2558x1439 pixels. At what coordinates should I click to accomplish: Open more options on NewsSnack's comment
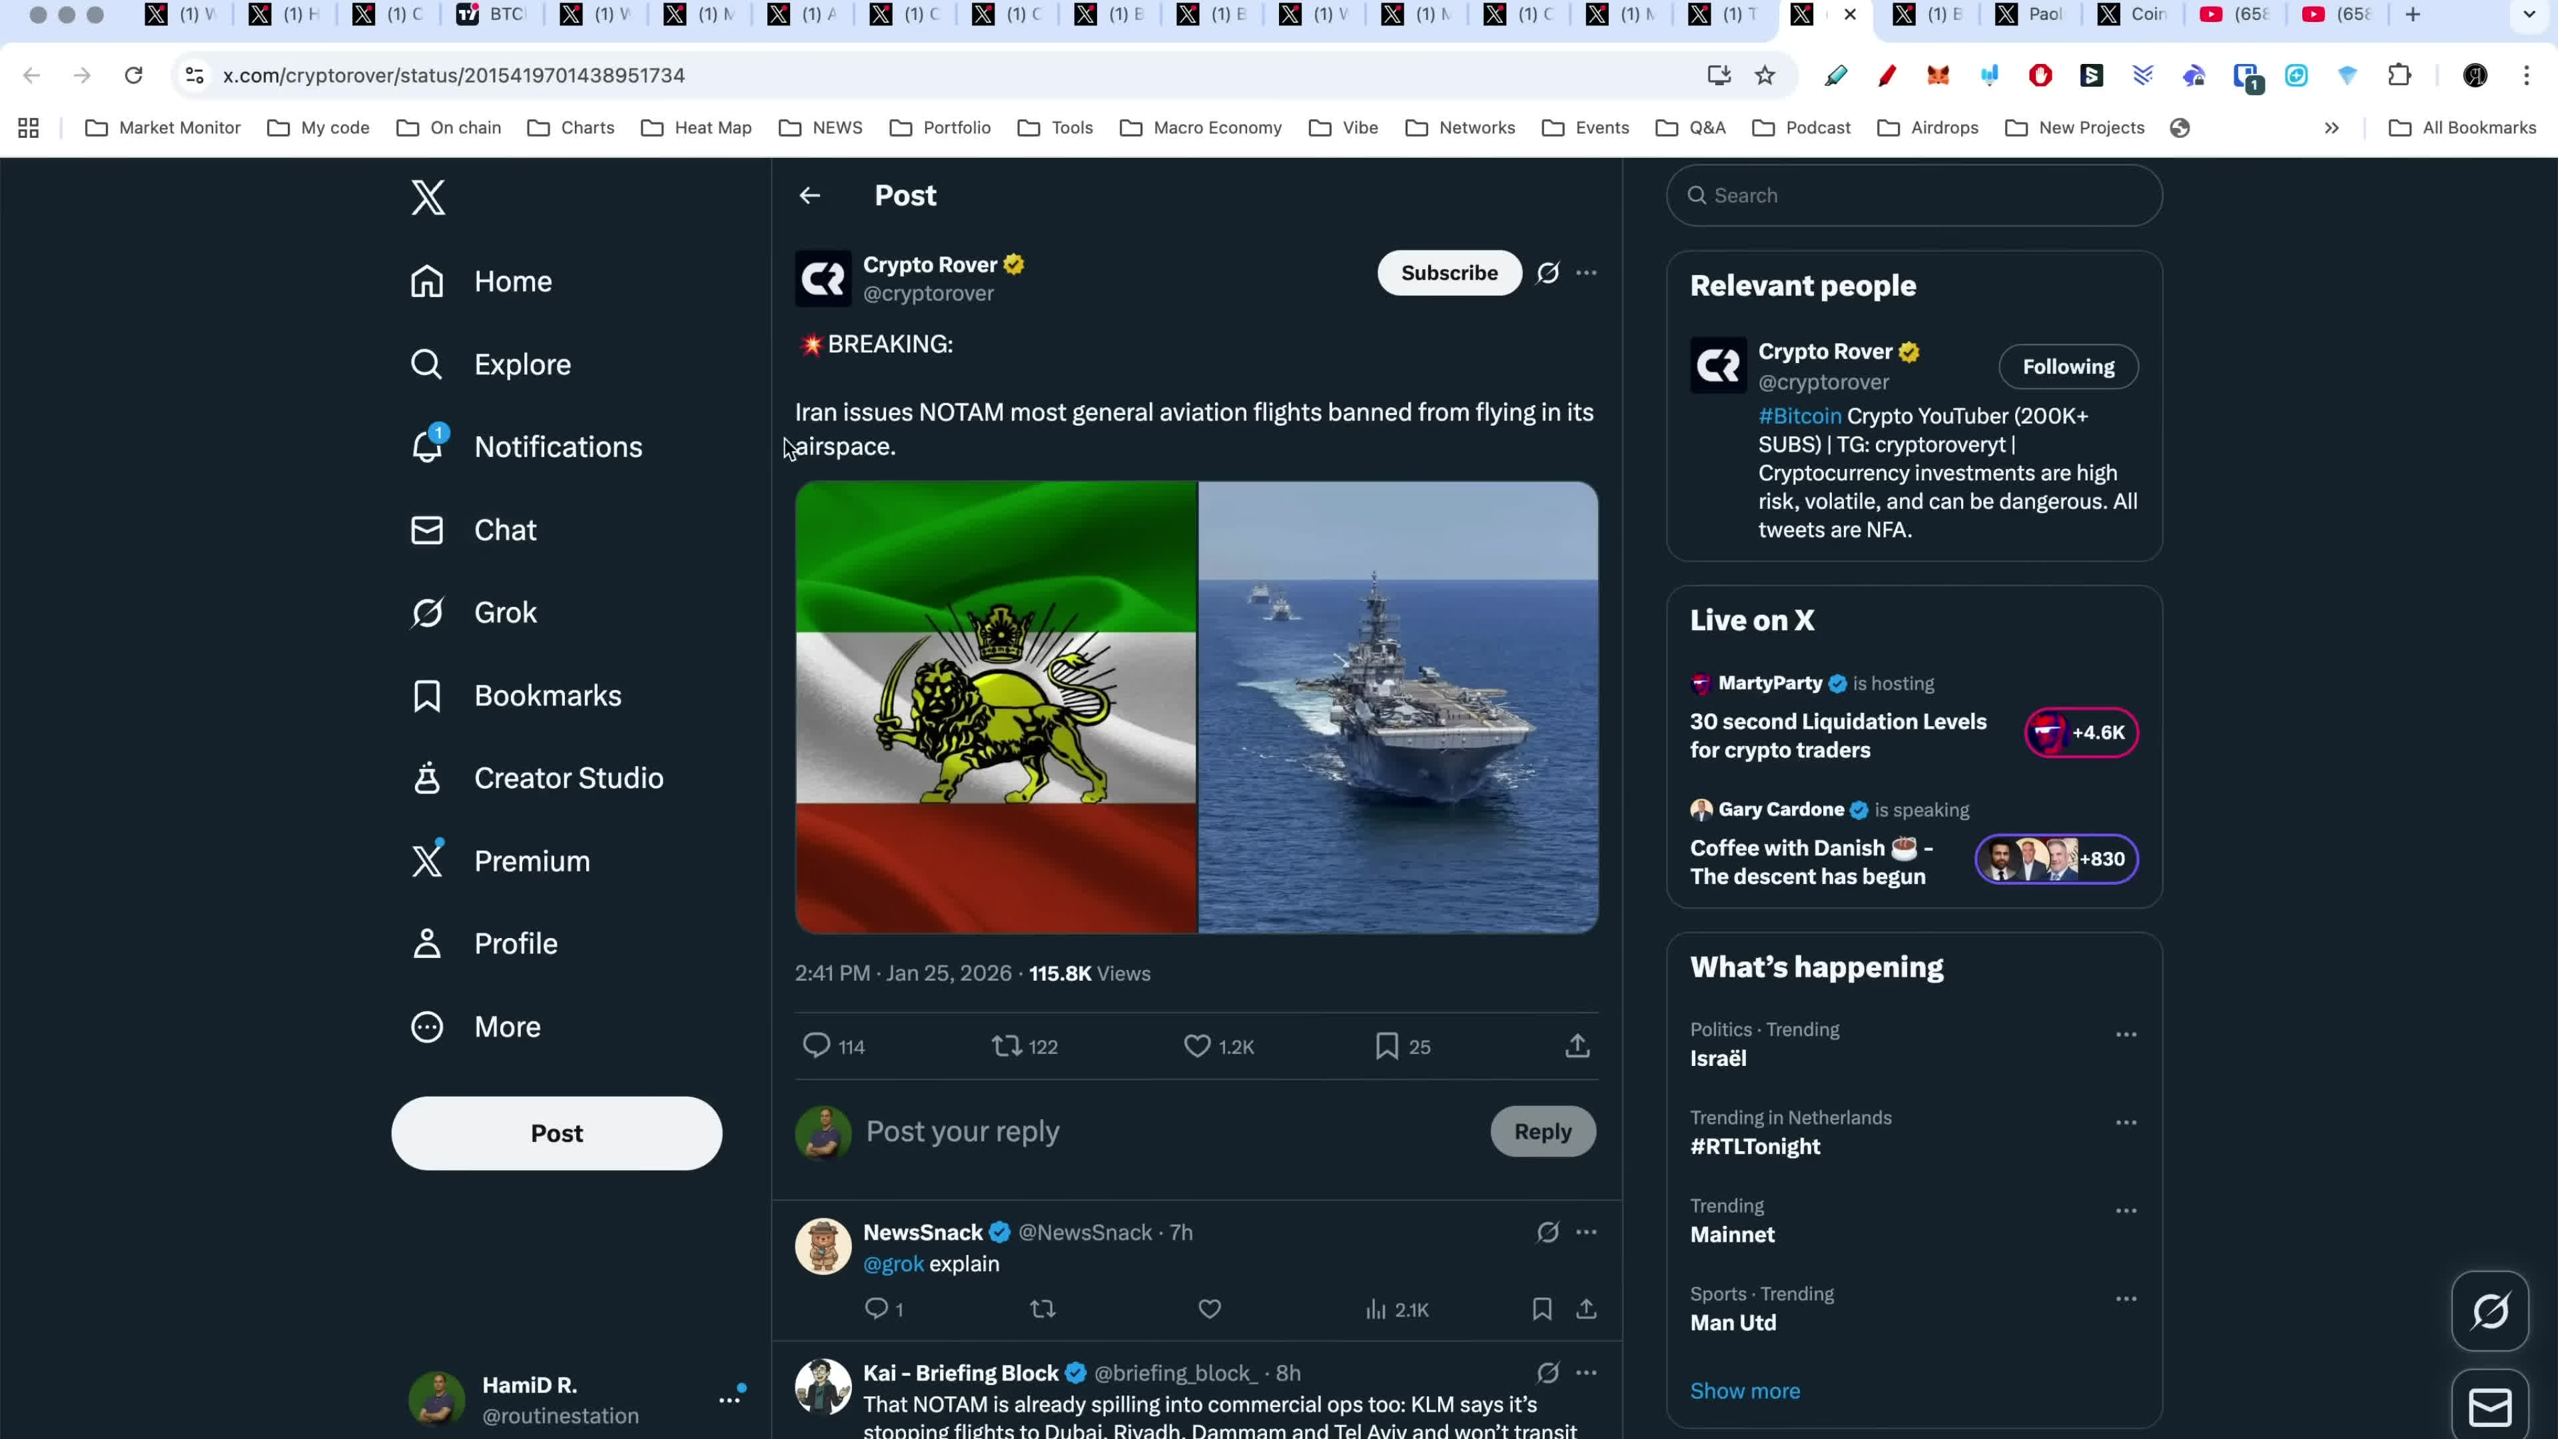[1586, 1232]
